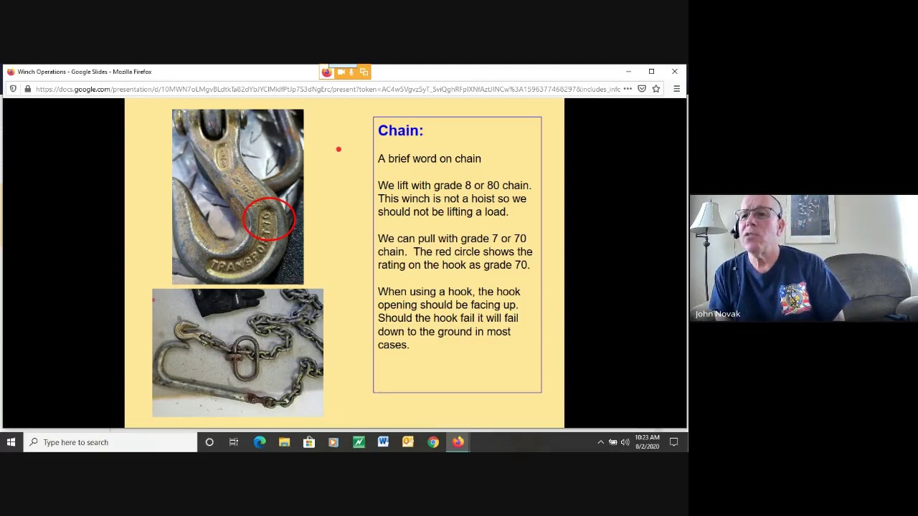918x516 pixels.
Task: Click the 'Chain:' slide heading
Action: pos(400,130)
